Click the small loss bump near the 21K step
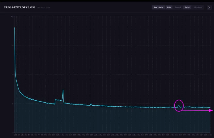 tap(91, 104)
